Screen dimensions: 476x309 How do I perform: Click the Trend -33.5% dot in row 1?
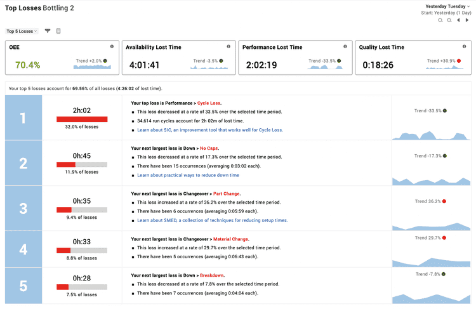tap(445, 111)
